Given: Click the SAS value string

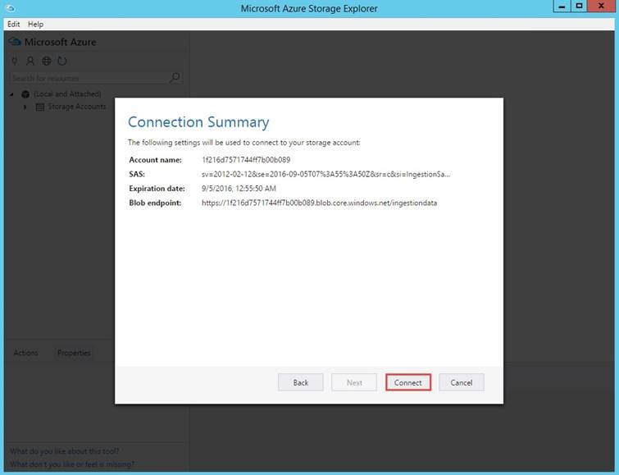Looking at the screenshot, I should pyautogui.click(x=325, y=174).
